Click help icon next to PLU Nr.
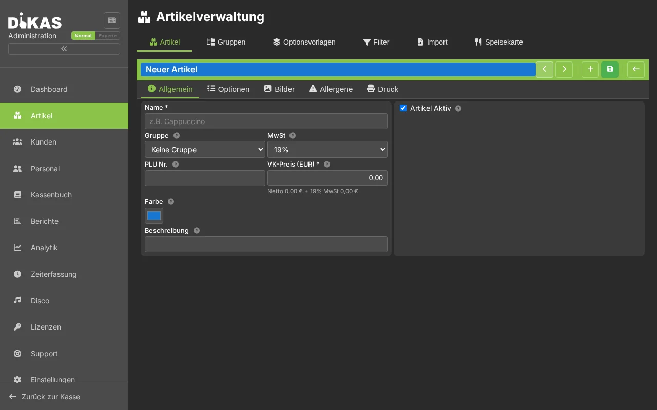 point(176,165)
